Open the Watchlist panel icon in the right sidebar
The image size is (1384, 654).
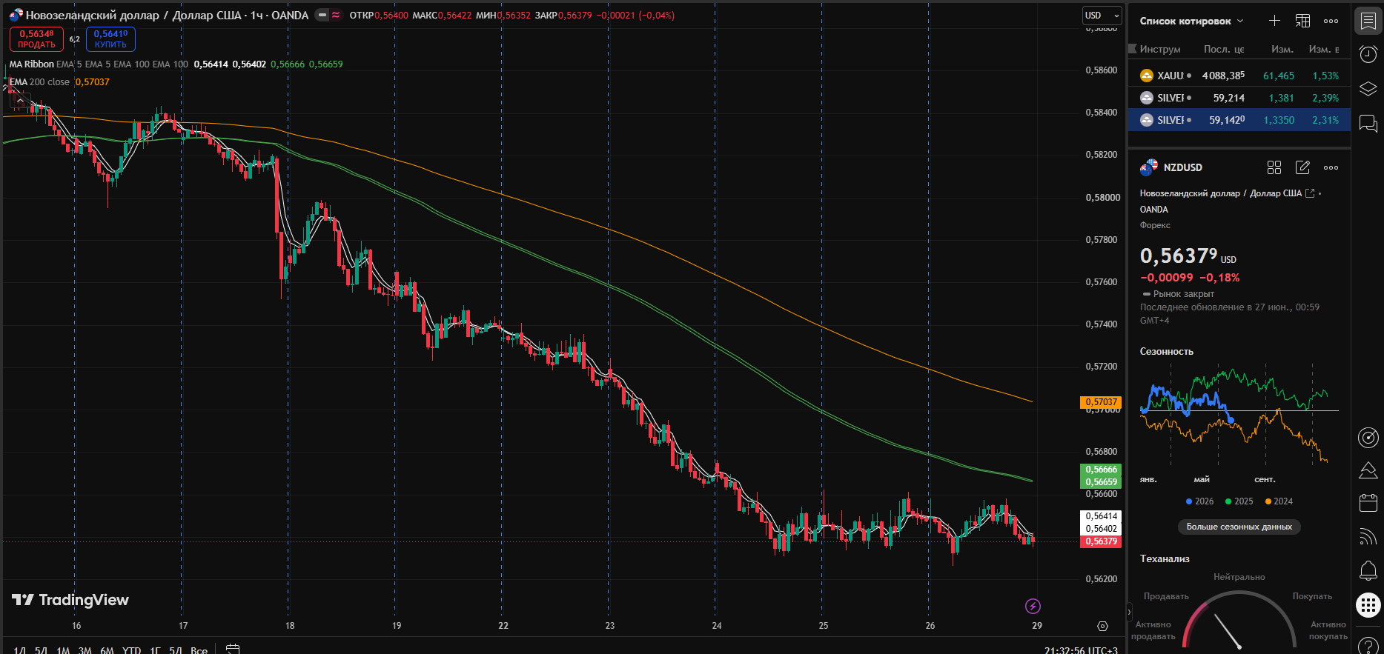click(x=1368, y=21)
